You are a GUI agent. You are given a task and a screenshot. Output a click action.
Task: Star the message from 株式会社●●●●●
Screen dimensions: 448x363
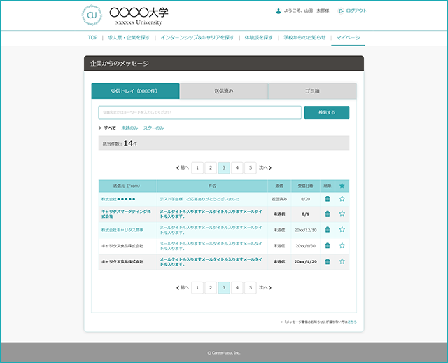342,199
